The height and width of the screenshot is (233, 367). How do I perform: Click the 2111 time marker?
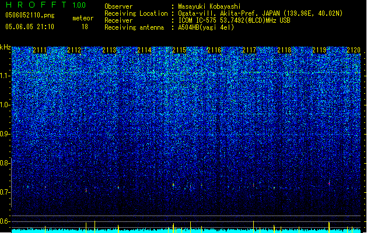40,50
